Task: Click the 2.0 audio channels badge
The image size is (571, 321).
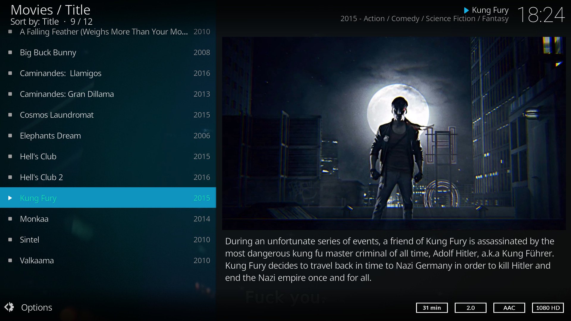Action: (x=470, y=308)
